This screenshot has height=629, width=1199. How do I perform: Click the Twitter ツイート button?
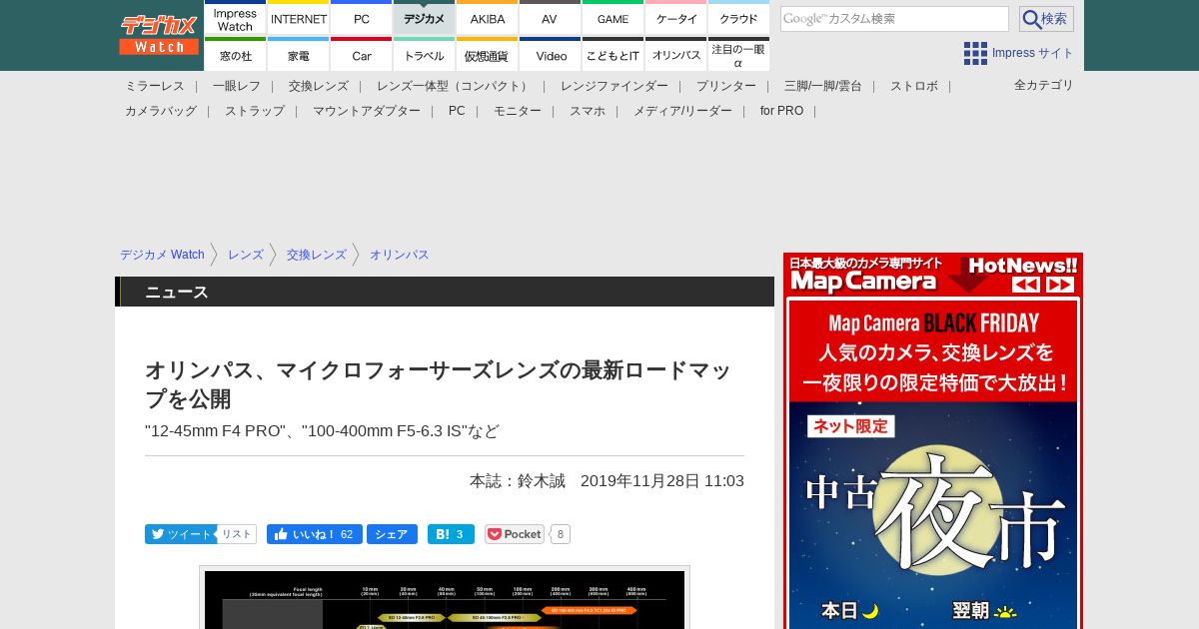pos(180,534)
